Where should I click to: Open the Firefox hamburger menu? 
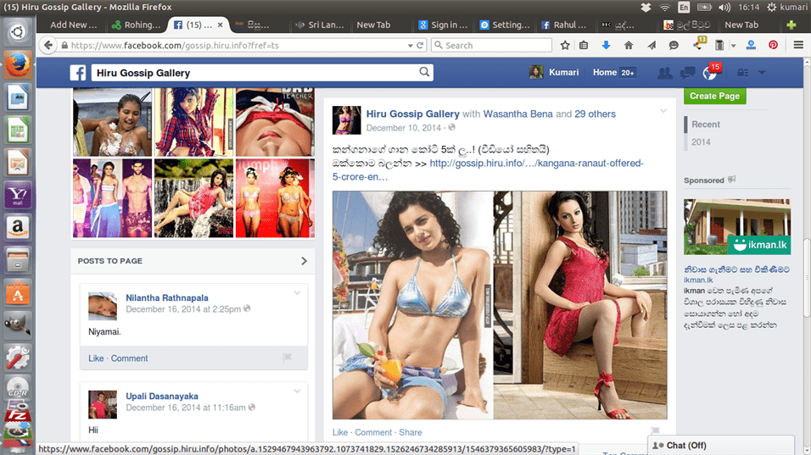point(798,46)
